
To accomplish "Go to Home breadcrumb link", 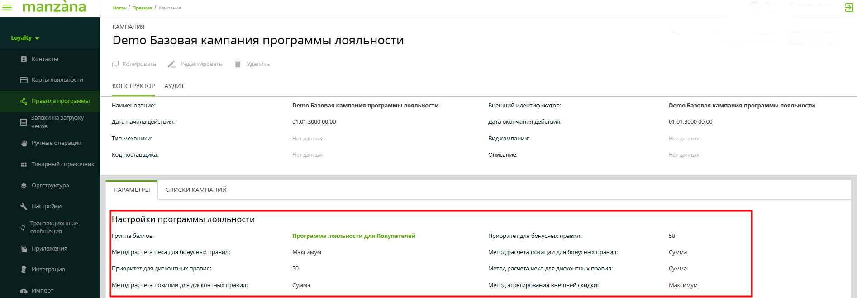I will pyautogui.click(x=119, y=8).
